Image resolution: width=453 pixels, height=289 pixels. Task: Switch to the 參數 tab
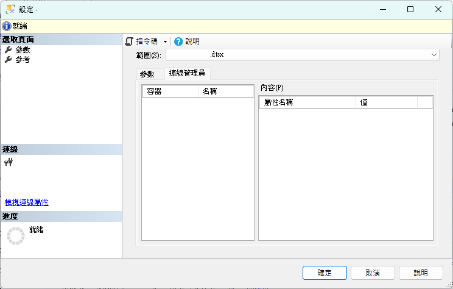coord(147,74)
